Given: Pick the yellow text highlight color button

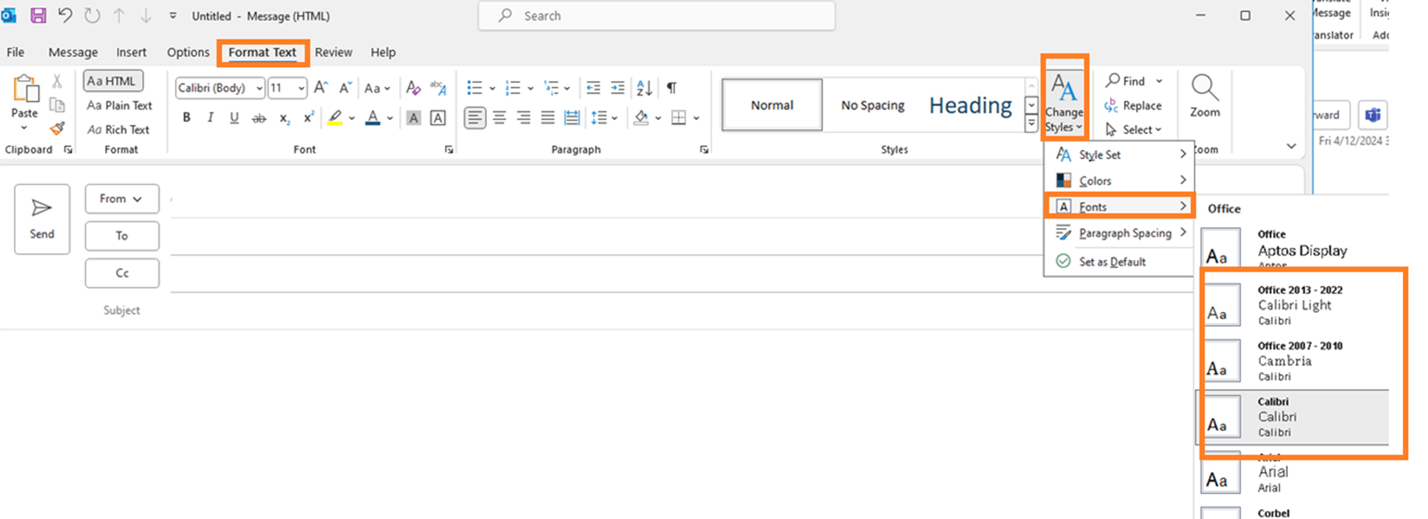Looking at the screenshot, I should 335,118.
